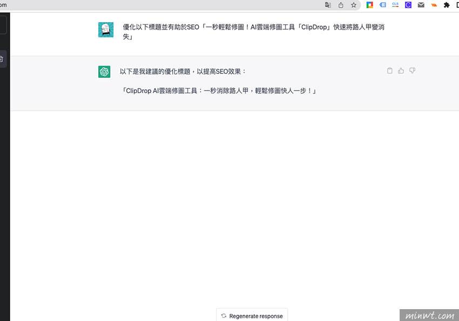Open the blue tag extension icon
This screenshot has height=321, width=459.
click(383, 5)
